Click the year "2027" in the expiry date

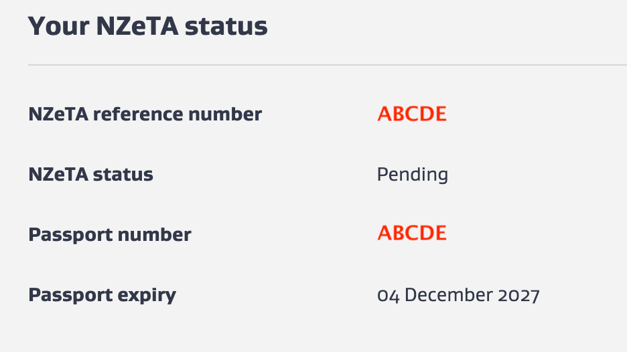[518, 294]
